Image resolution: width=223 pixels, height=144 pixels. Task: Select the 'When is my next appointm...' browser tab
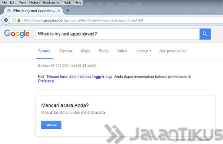click(33, 11)
